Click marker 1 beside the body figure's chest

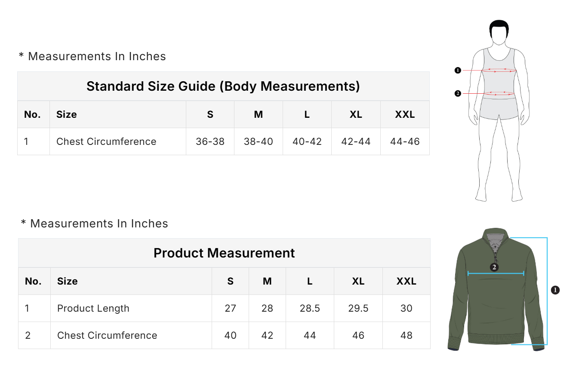click(458, 70)
